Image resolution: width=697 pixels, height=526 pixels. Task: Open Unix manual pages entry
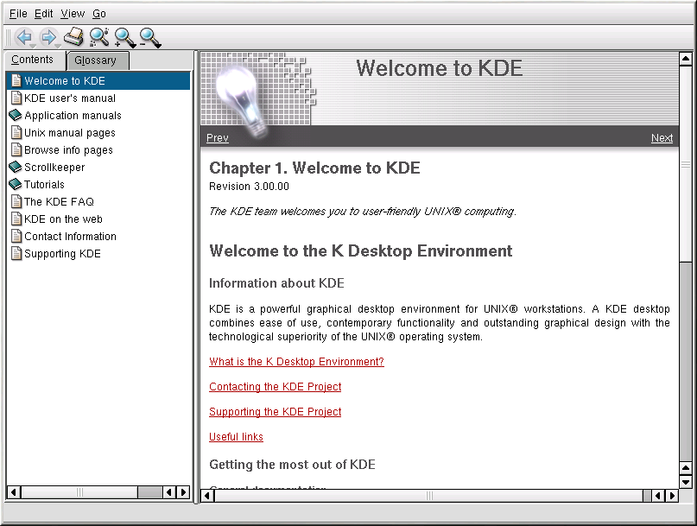click(69, 133)
